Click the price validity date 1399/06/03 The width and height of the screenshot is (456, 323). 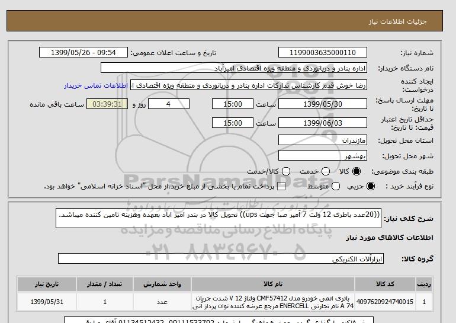tap(323, 123)
